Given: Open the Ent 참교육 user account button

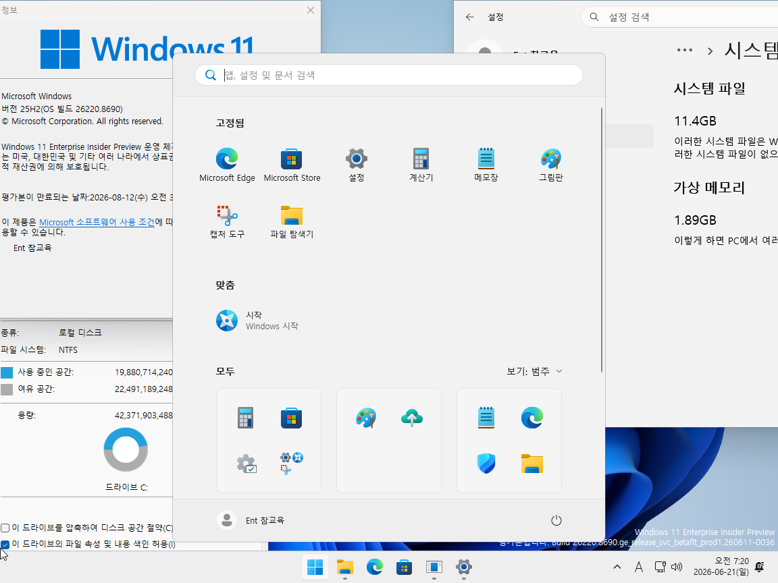Looking at the screenshot, I should (x=251, y=520).
